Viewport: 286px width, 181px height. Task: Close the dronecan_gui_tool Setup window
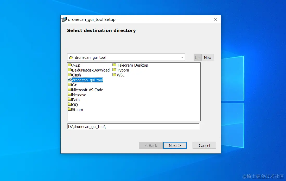pos(215,19)
